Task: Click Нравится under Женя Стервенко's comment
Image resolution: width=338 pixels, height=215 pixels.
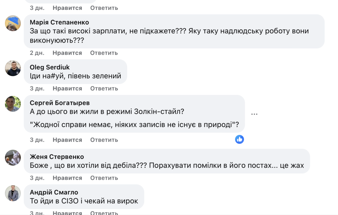Action: tap(67, 177)
